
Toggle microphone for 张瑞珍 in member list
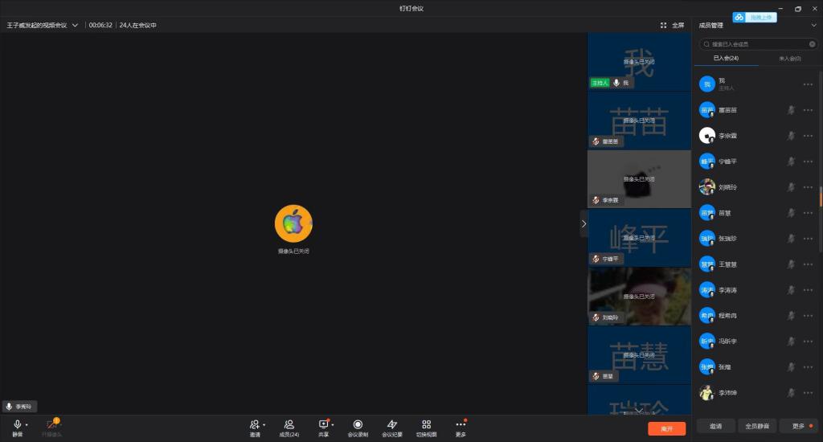(791, 239)
